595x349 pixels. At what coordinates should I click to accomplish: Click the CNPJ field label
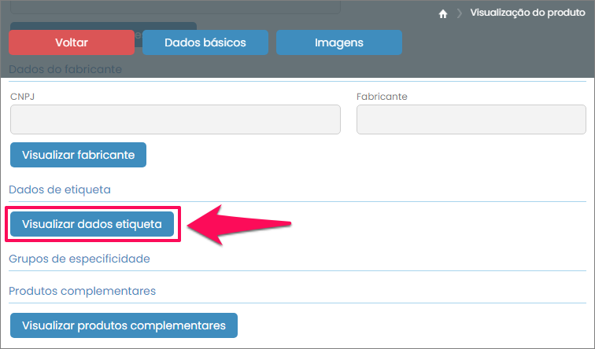(23, 97)
